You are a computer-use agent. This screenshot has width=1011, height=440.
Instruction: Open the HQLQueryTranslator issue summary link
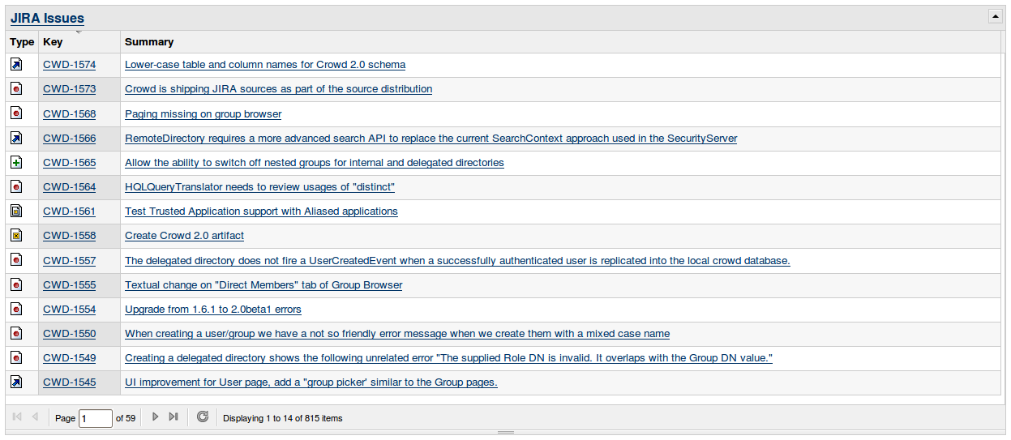click(259, 187)
